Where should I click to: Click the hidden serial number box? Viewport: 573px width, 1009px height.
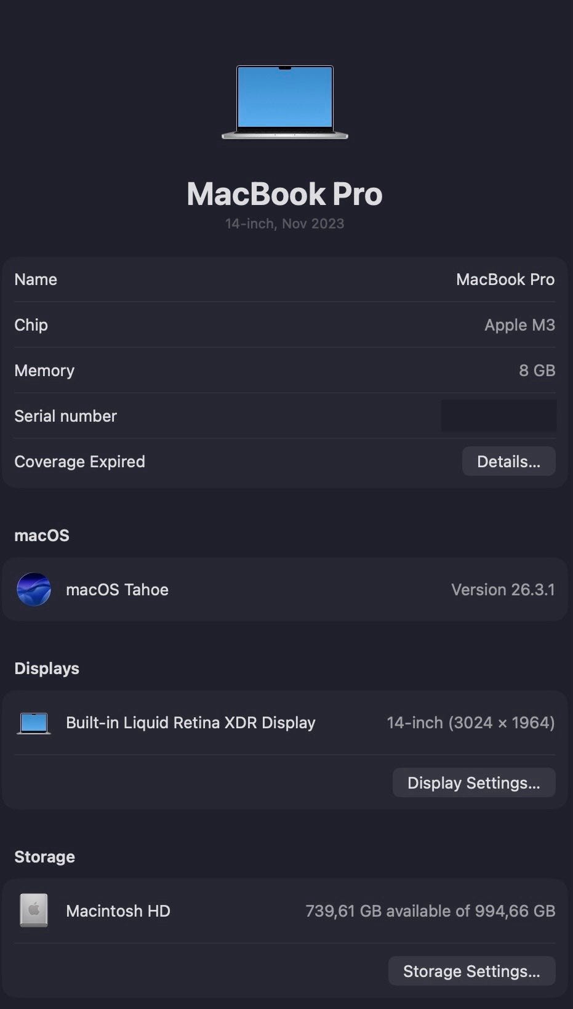tap(499, 416)
